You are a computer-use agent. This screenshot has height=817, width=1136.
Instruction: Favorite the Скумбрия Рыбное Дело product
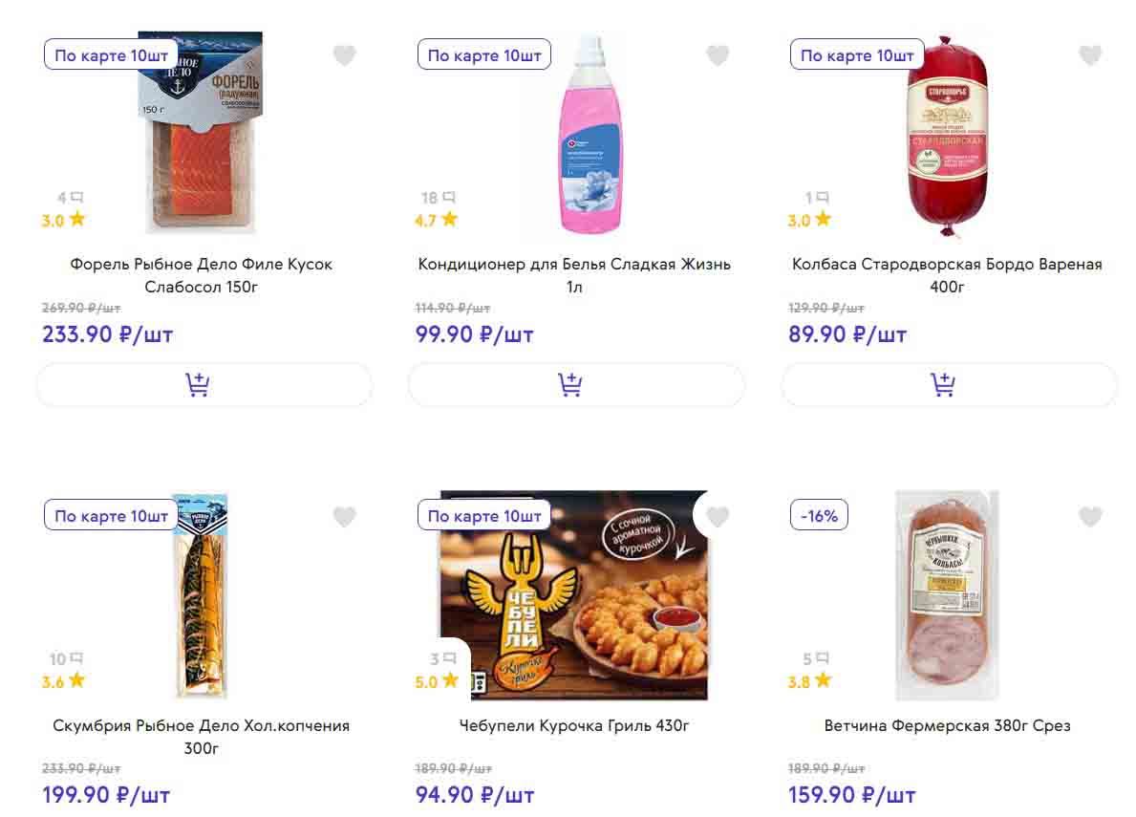tap(344, 517)
